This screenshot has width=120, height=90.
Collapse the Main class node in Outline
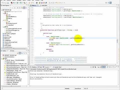[x=1, y=59]
